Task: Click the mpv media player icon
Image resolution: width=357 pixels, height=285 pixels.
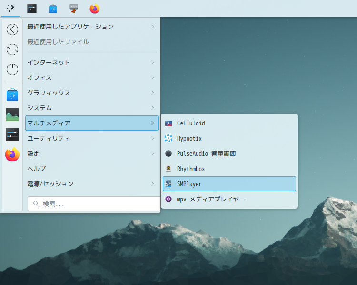Action: pos(169,199)
